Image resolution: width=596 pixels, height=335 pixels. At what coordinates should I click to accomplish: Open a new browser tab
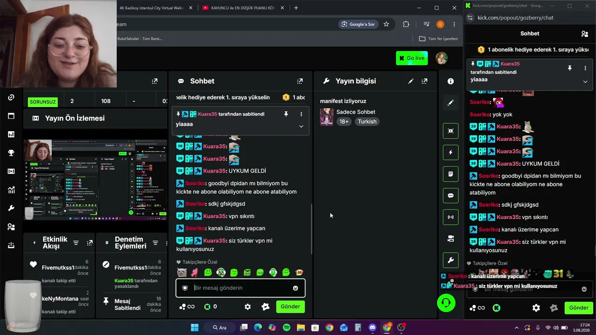point(296,8)
